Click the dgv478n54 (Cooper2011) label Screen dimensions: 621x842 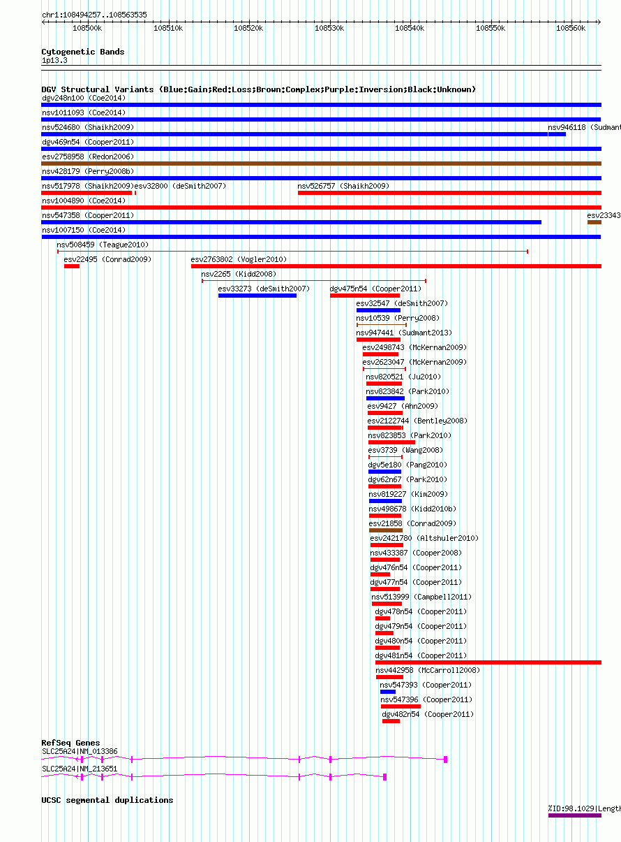click(x=421, y=611)
